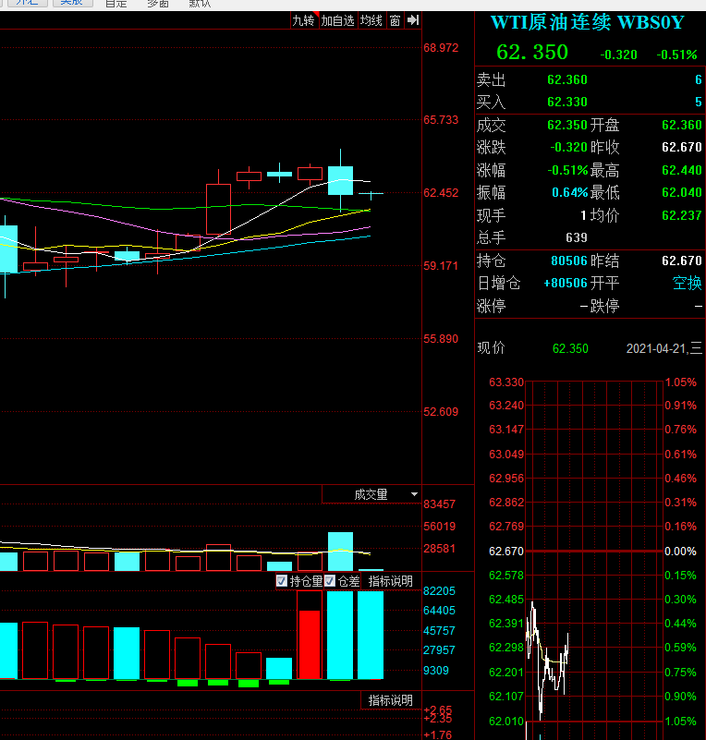Click the 55.890 price axis label
Image resolution: width=706 pixels, height=740 pixels.
click(x=441, y=339)
